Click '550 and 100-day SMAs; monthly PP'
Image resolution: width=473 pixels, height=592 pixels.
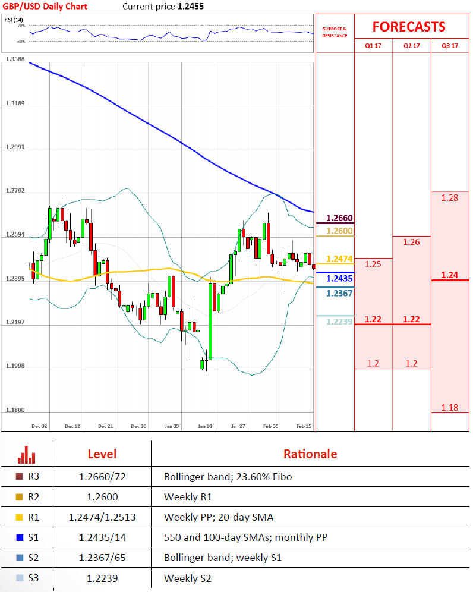(x=246, y=537)
